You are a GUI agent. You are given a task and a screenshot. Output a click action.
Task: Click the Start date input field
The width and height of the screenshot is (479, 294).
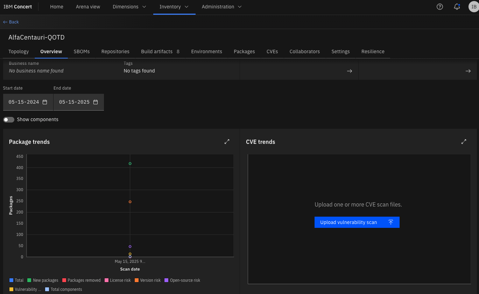pos(28,102)
